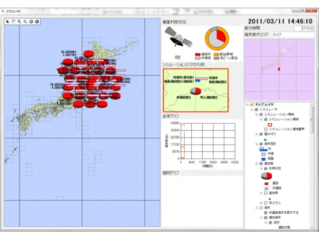Image resolution: width=319 pixels, height=232 pixels.
Task: Click the 全体グラフ line chart area
Action: coord(208,140)
